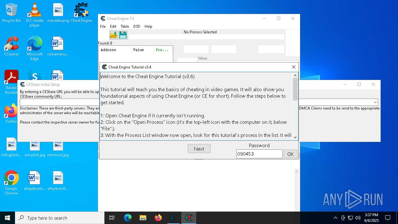
Task: Open the Edit menu in Cheat Engine
Action: (x=113, y=26)
